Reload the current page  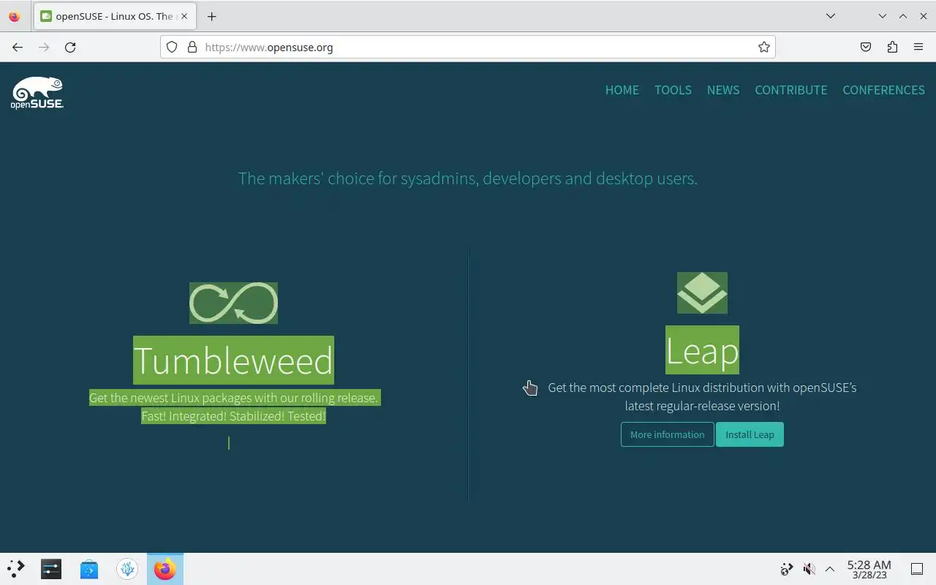[x=70, y=47]
